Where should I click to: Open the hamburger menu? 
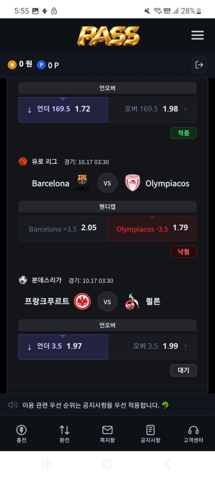tap(197, 35)
